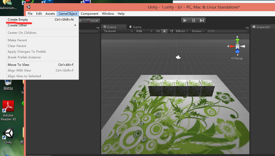Select the camera gizmo in scene
This screenshot has height=156, width=275.
178,57
